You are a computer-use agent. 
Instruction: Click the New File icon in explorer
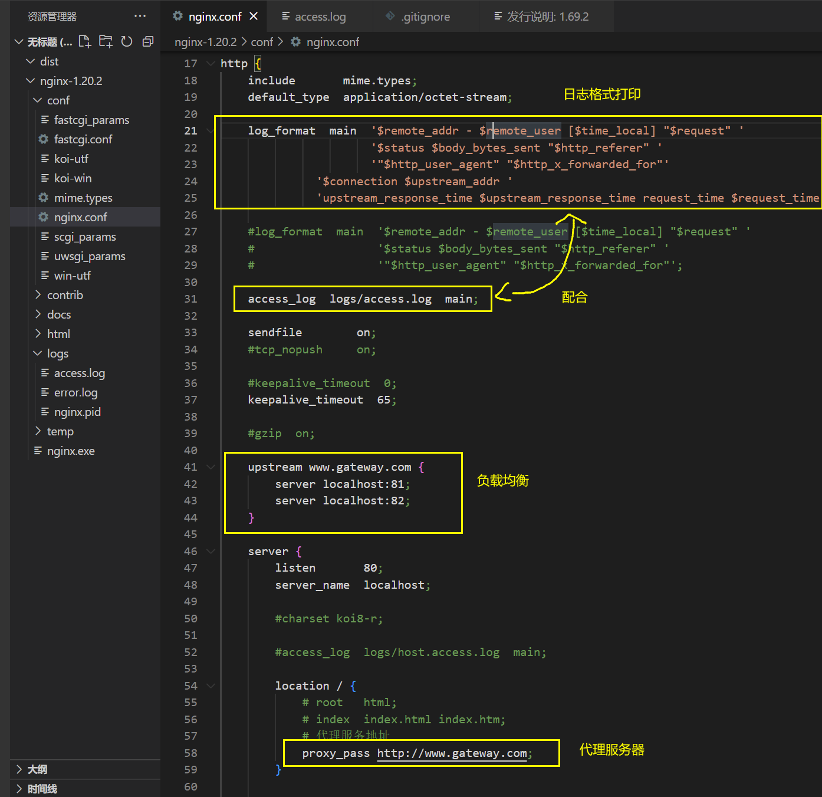[85, 41]
